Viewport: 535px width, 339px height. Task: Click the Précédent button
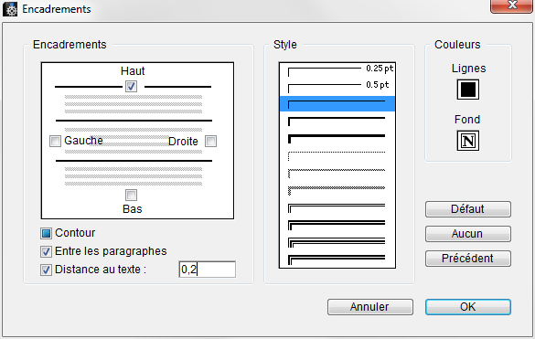[x=468, y=259]
